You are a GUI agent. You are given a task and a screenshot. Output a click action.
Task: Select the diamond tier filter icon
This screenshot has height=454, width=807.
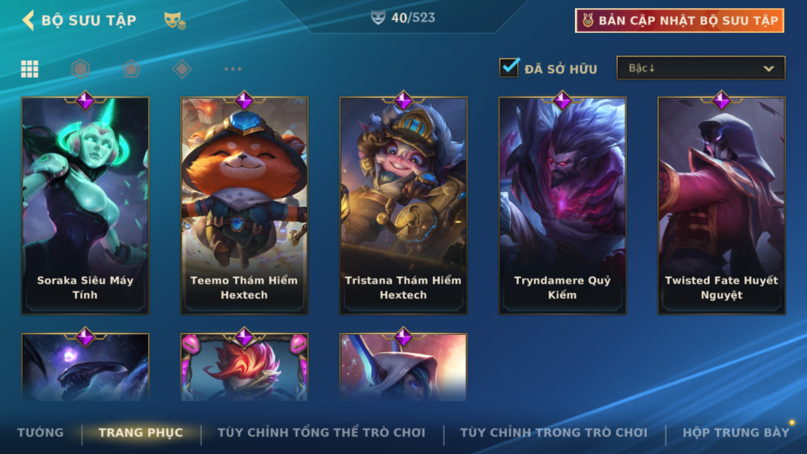(x=182, y=69)
